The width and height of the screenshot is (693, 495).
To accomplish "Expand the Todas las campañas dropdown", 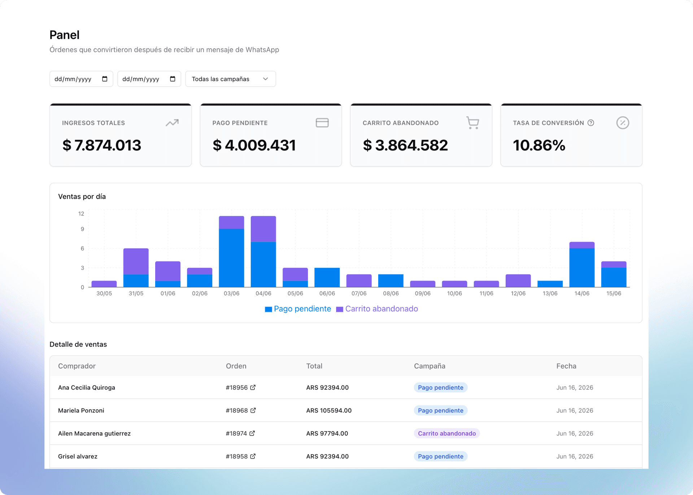I will pyautogui.click(x=231, y=79).
